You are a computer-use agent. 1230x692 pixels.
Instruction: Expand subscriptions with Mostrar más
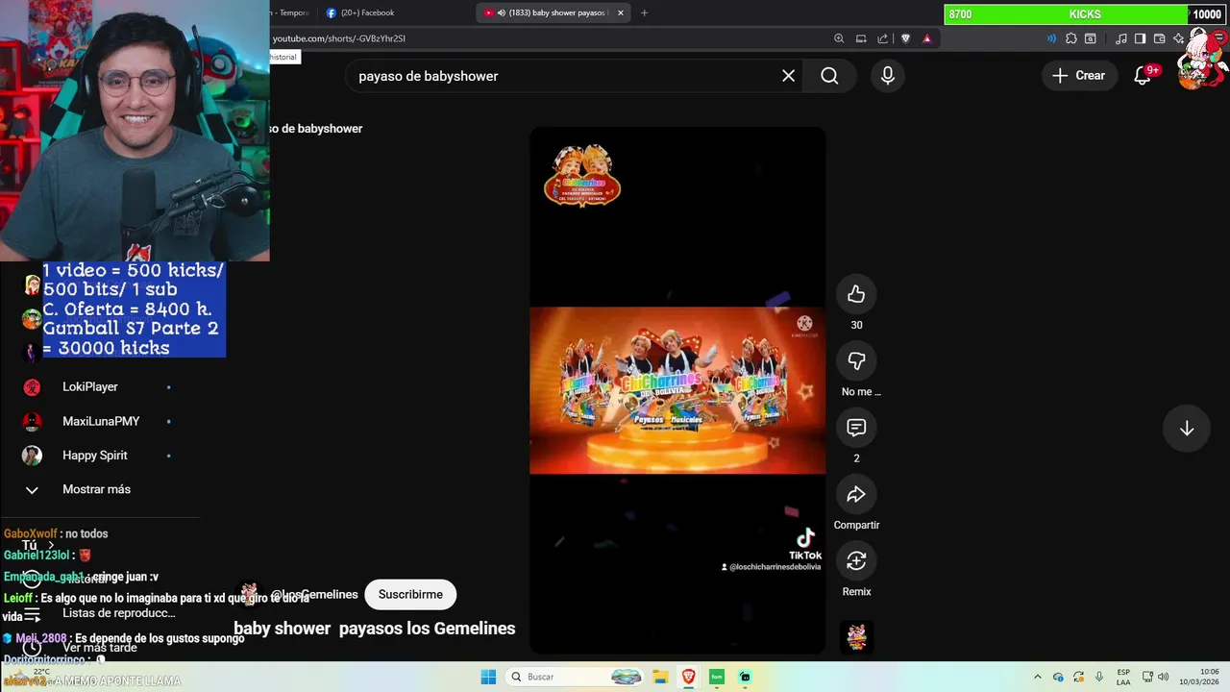pos(96,489)
